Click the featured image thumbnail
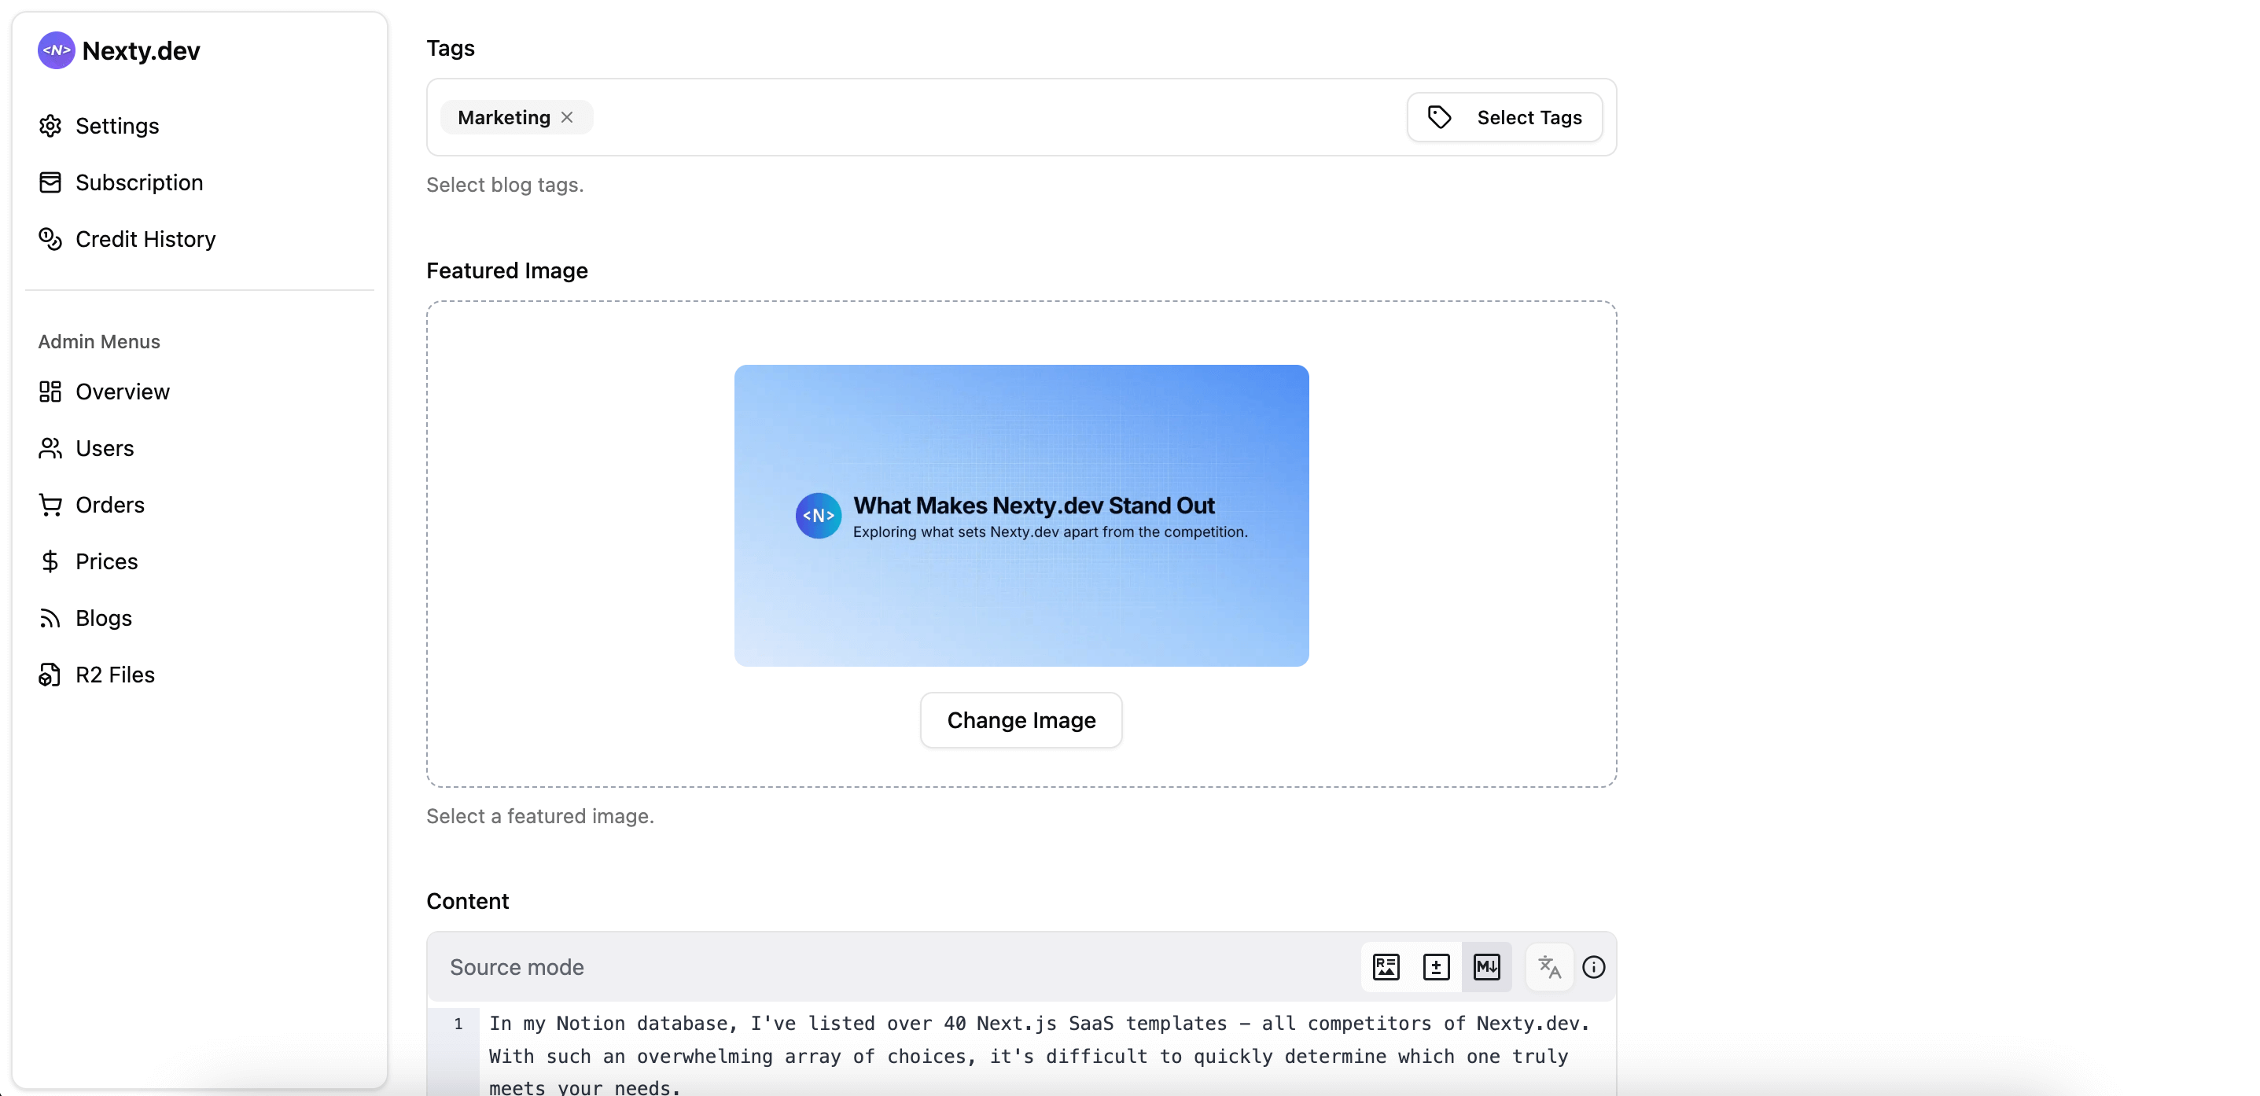This screenshot has width=2260, height=1096. pos(1021,515)
